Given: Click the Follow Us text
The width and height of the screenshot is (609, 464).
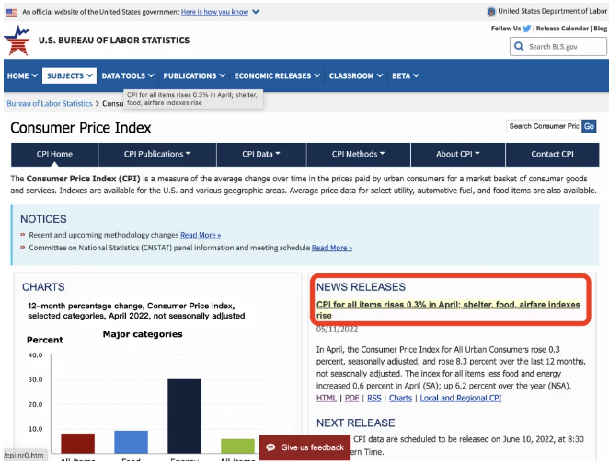Looking at the screenshot, I should [506, 29].
